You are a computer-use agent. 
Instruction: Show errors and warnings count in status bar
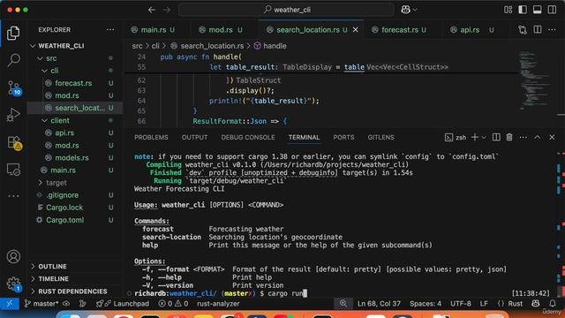(173, 304)
